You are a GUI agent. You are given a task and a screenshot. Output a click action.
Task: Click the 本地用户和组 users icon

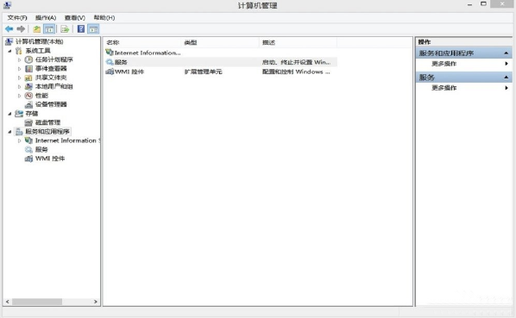coord(29,86)
